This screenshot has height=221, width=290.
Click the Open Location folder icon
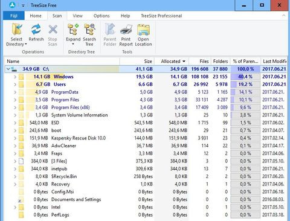click(143, 30)
